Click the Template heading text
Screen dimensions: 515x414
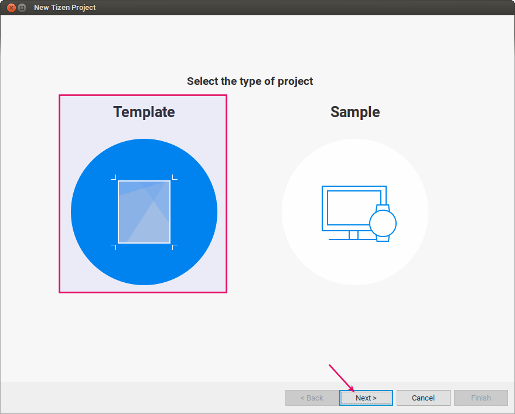pos(144,112)
